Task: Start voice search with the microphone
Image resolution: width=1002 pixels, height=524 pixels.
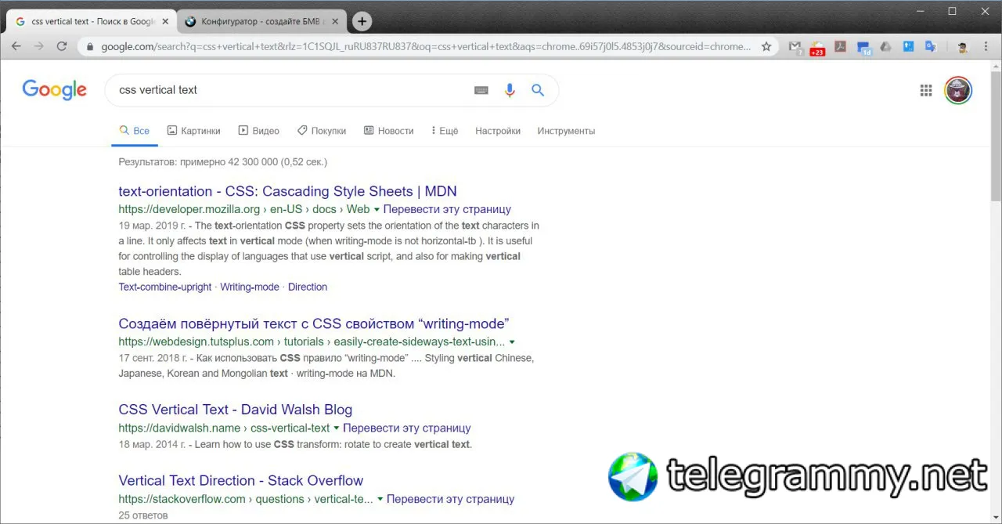Action: [510, 90]
